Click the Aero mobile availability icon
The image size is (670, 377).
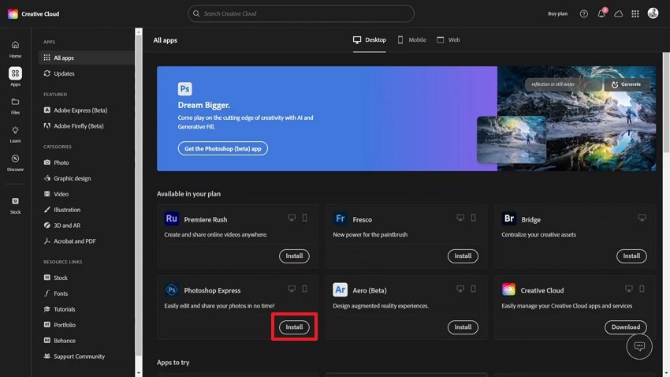tap(474, 289)
